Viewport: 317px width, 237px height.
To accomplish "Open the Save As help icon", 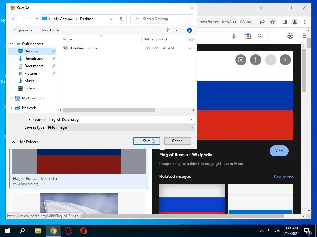I will (189, 30).
